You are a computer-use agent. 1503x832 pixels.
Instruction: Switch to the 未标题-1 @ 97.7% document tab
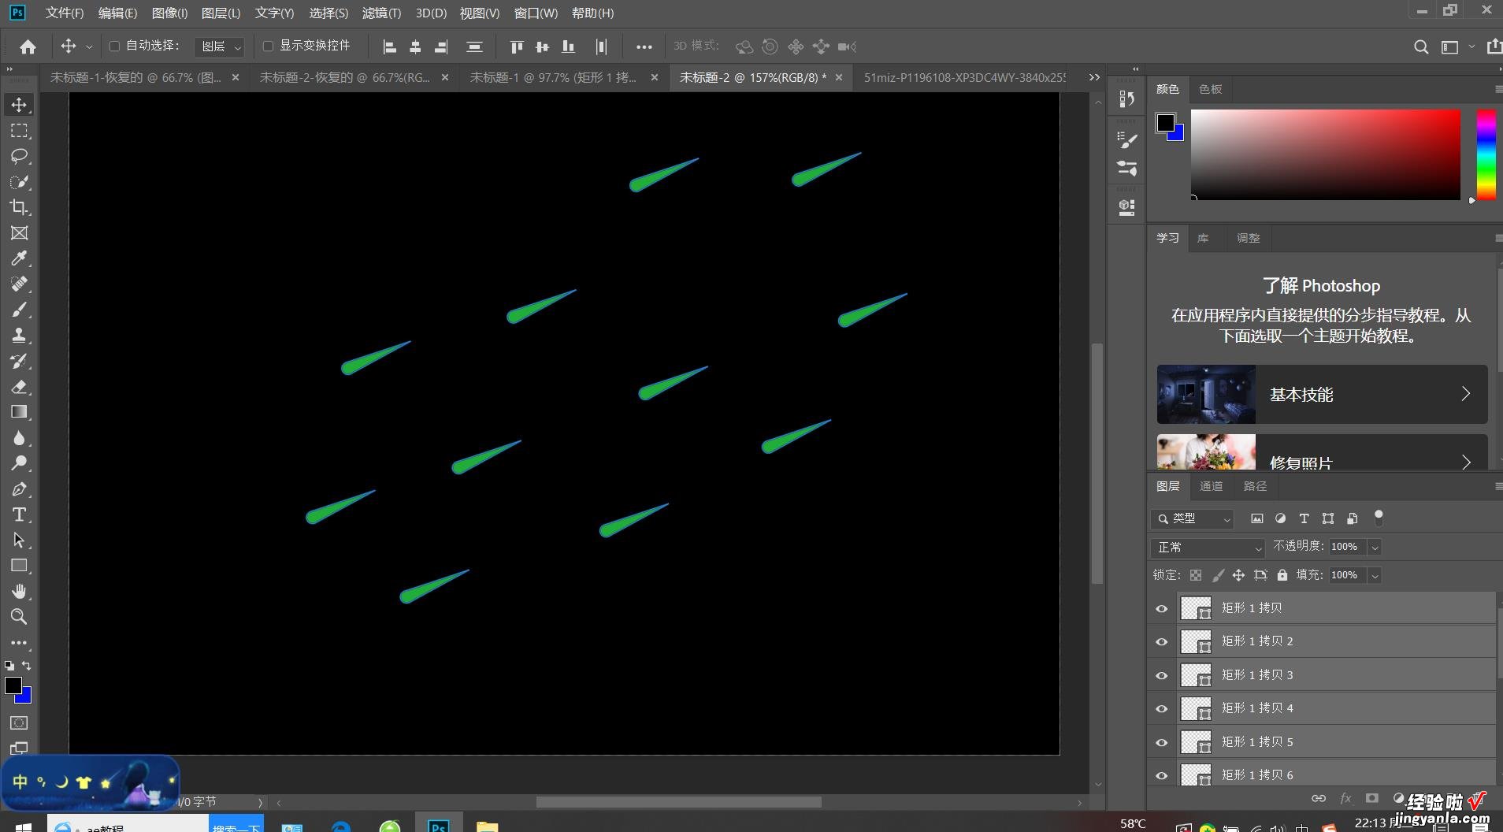(x=565, y=77)
